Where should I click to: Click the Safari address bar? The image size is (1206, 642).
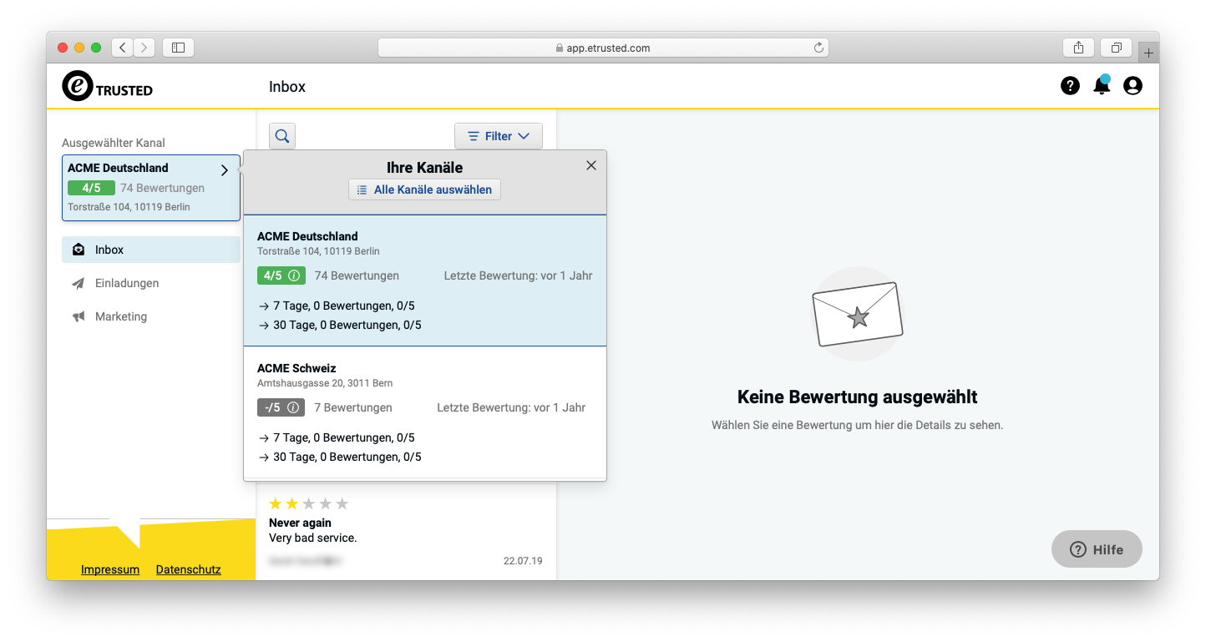point(603,48)
